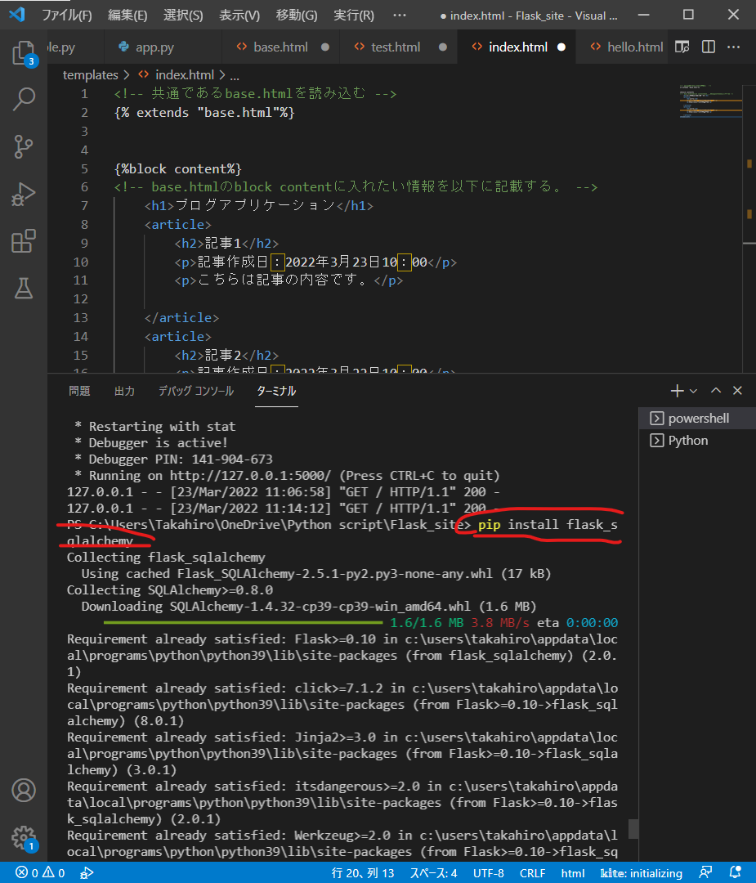
Task: Open the Extensions view
Action: pyautogui.click(x=25, y=242)
